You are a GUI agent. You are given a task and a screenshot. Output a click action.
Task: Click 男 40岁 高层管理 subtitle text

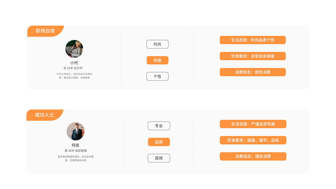(76, 151)
